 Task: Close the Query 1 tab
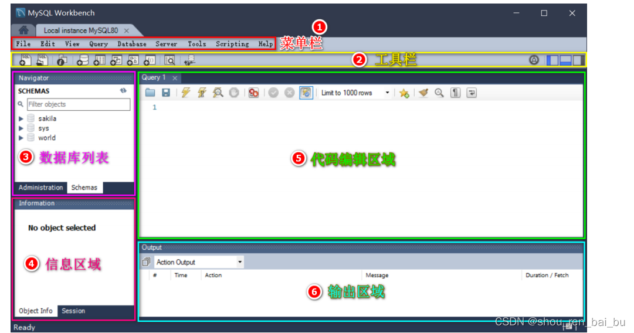coord(175,78)
